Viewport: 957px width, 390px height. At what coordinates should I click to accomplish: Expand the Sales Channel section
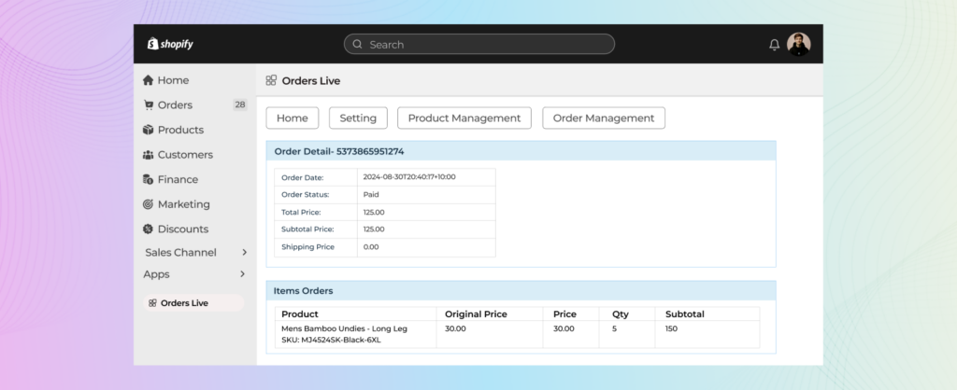(x=244, y=252)
